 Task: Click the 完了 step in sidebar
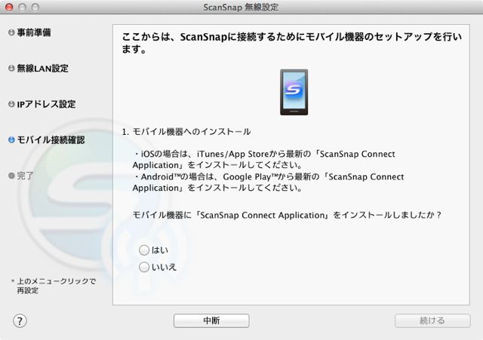[25, 176]
